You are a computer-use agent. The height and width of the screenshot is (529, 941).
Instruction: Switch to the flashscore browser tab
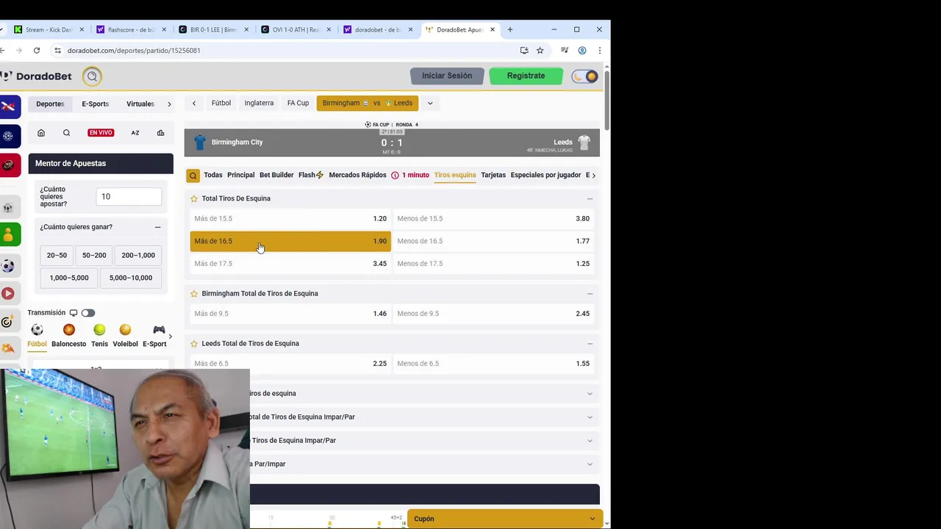[x=131, y=29]
